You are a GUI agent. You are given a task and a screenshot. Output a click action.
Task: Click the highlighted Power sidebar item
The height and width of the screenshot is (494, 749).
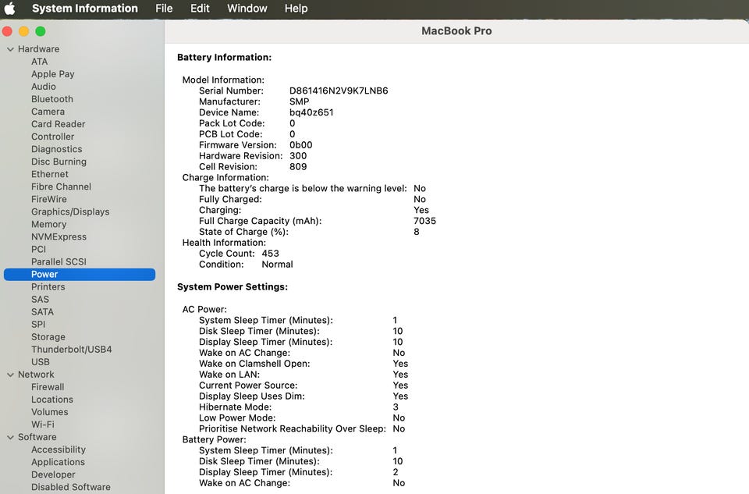[80, 274]
